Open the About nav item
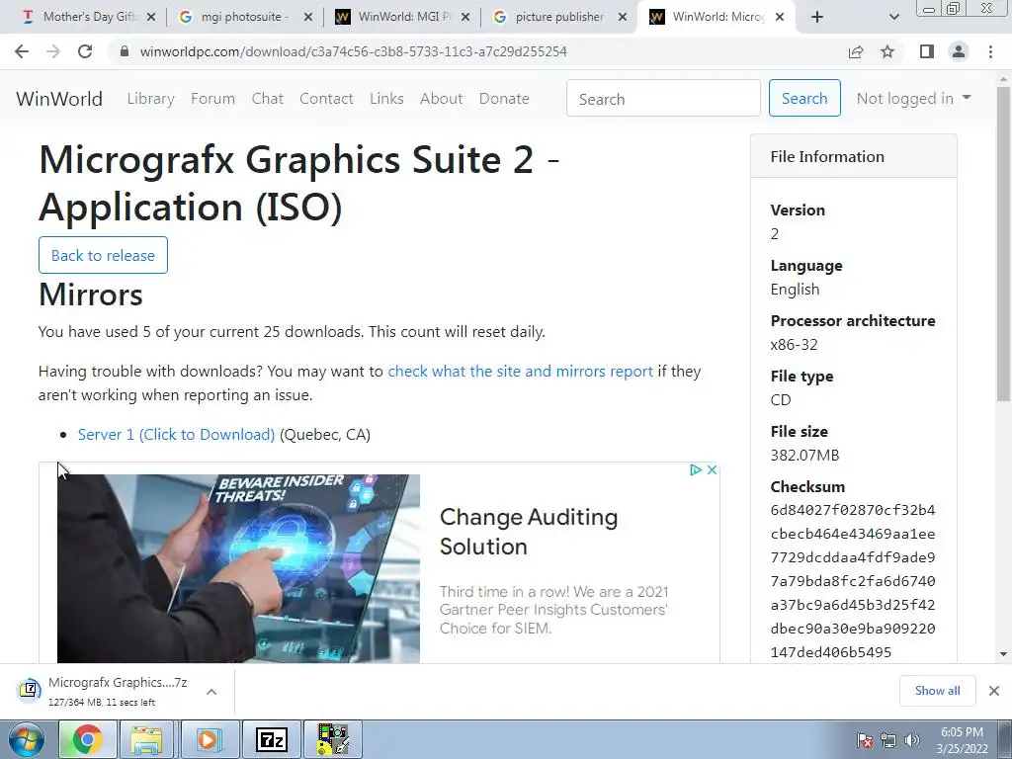 pyautogui.click(x=442, y=99)
